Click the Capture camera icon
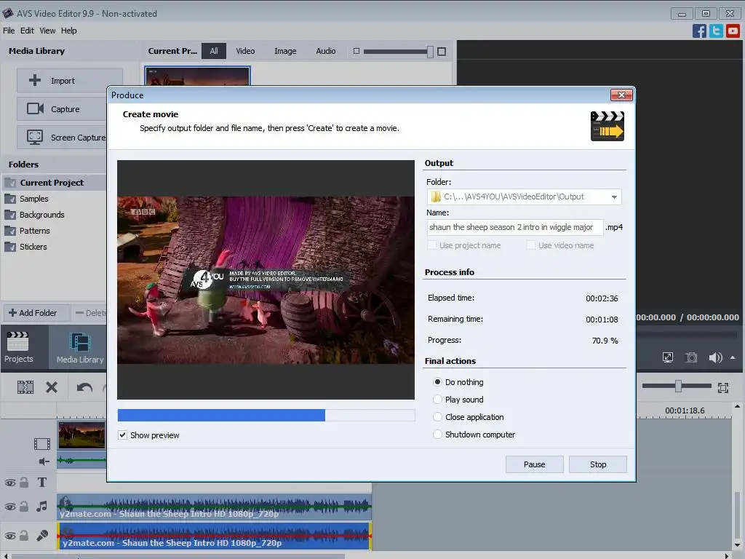The width and height of the screenshot is (745, 559). pyautogui.click(x=35, y=109)
